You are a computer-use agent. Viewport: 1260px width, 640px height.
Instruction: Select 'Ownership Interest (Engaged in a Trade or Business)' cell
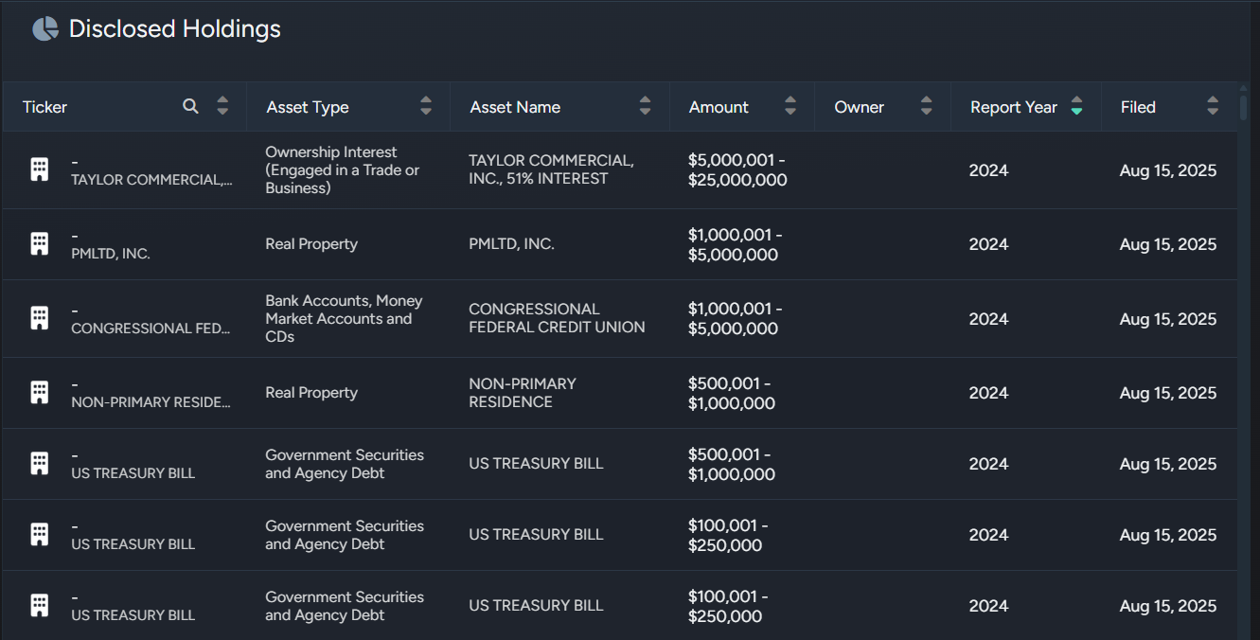[x=343, y=170]
